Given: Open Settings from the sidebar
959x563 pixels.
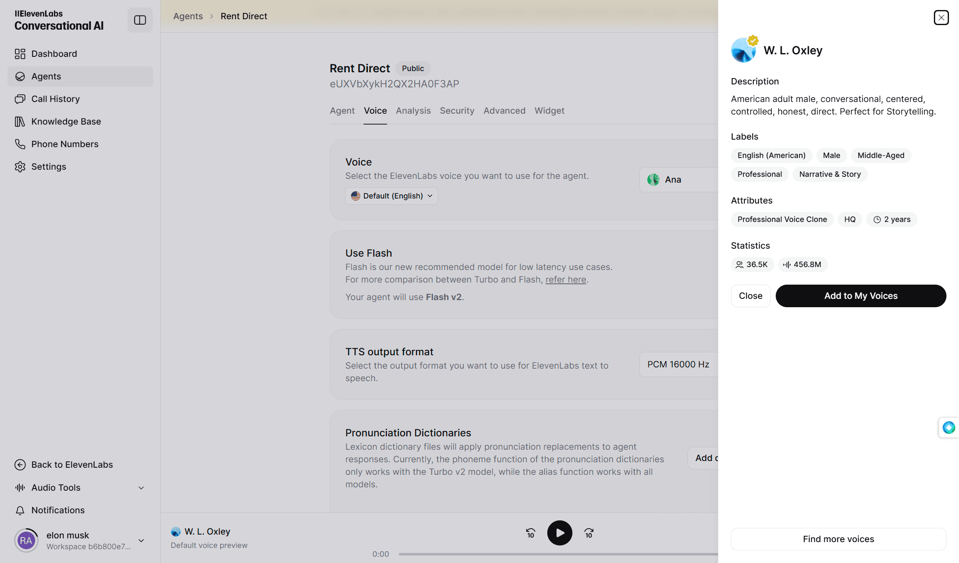Looking at the screenshot, I should (80, 167).
